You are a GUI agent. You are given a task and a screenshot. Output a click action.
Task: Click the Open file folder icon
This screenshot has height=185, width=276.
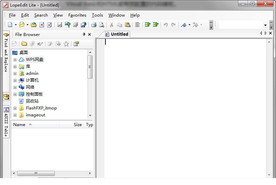pos(22,25)
